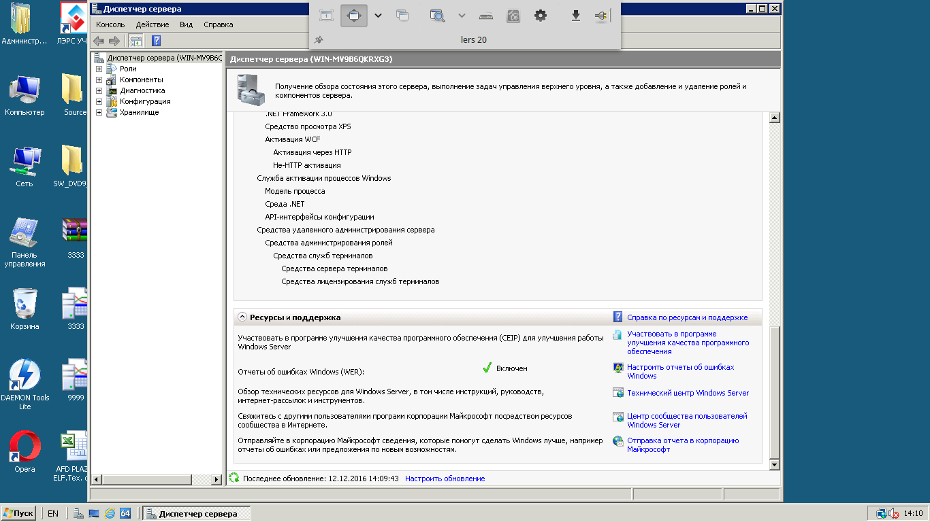Click the Активация WCF feature row
Image resolution: width=930 pixels, height=522 pixels.
coord(293,139)
